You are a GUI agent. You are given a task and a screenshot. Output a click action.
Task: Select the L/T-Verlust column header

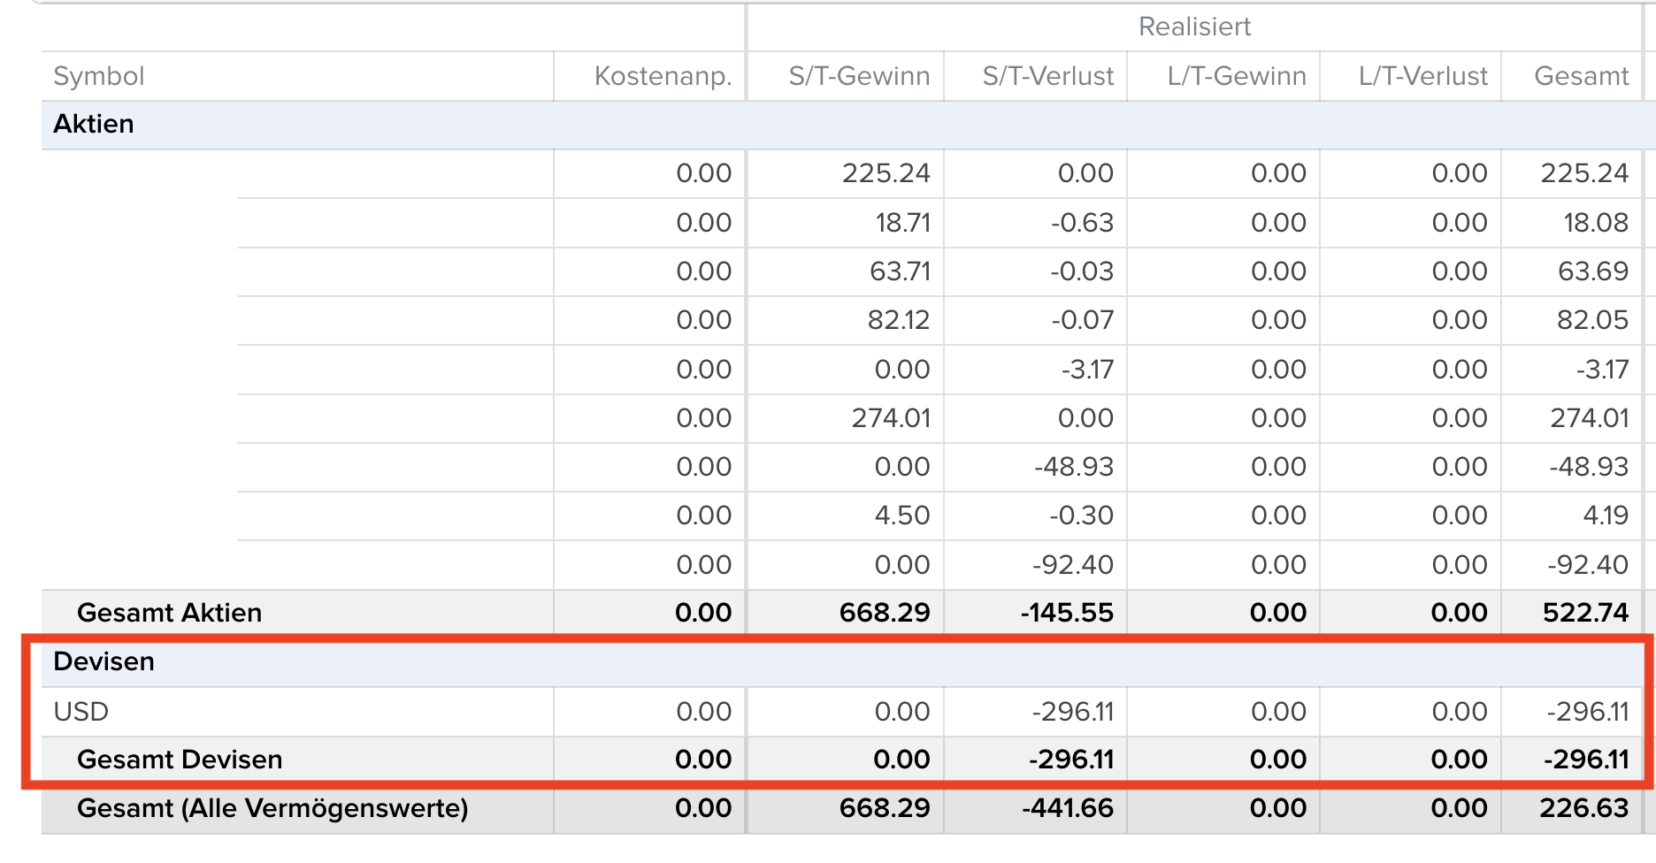[1422, 76]
